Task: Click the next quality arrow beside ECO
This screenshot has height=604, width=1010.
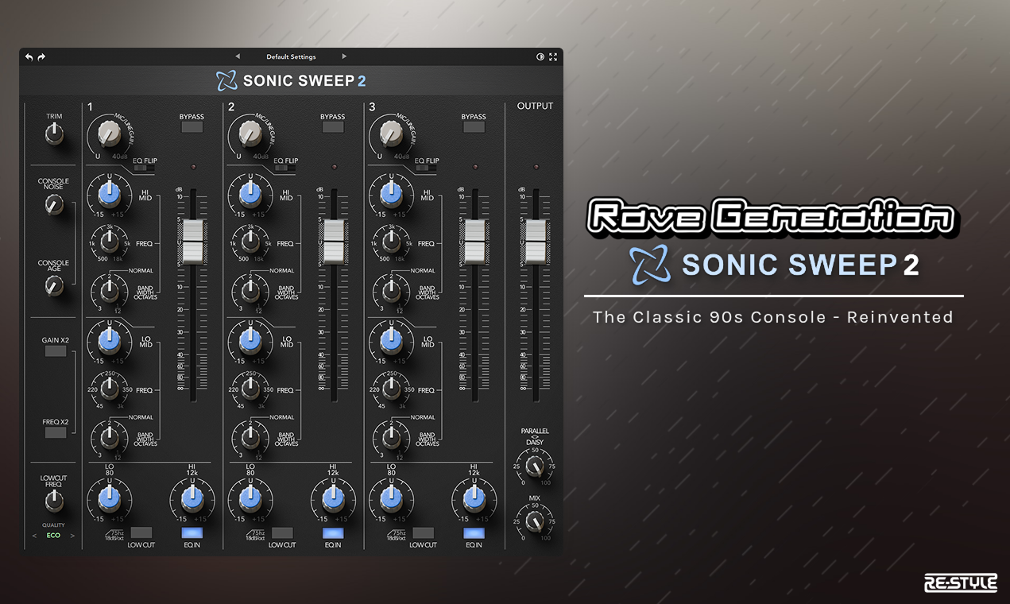Action: pyautogui.click(x=72, y=535)
